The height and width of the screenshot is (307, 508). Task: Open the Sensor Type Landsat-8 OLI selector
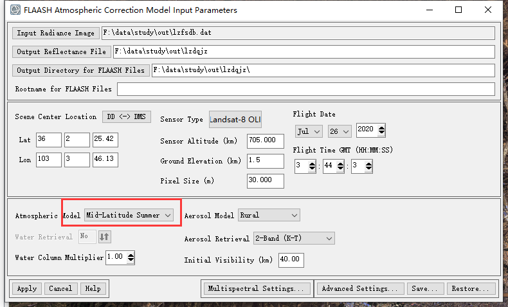(235, 120)
